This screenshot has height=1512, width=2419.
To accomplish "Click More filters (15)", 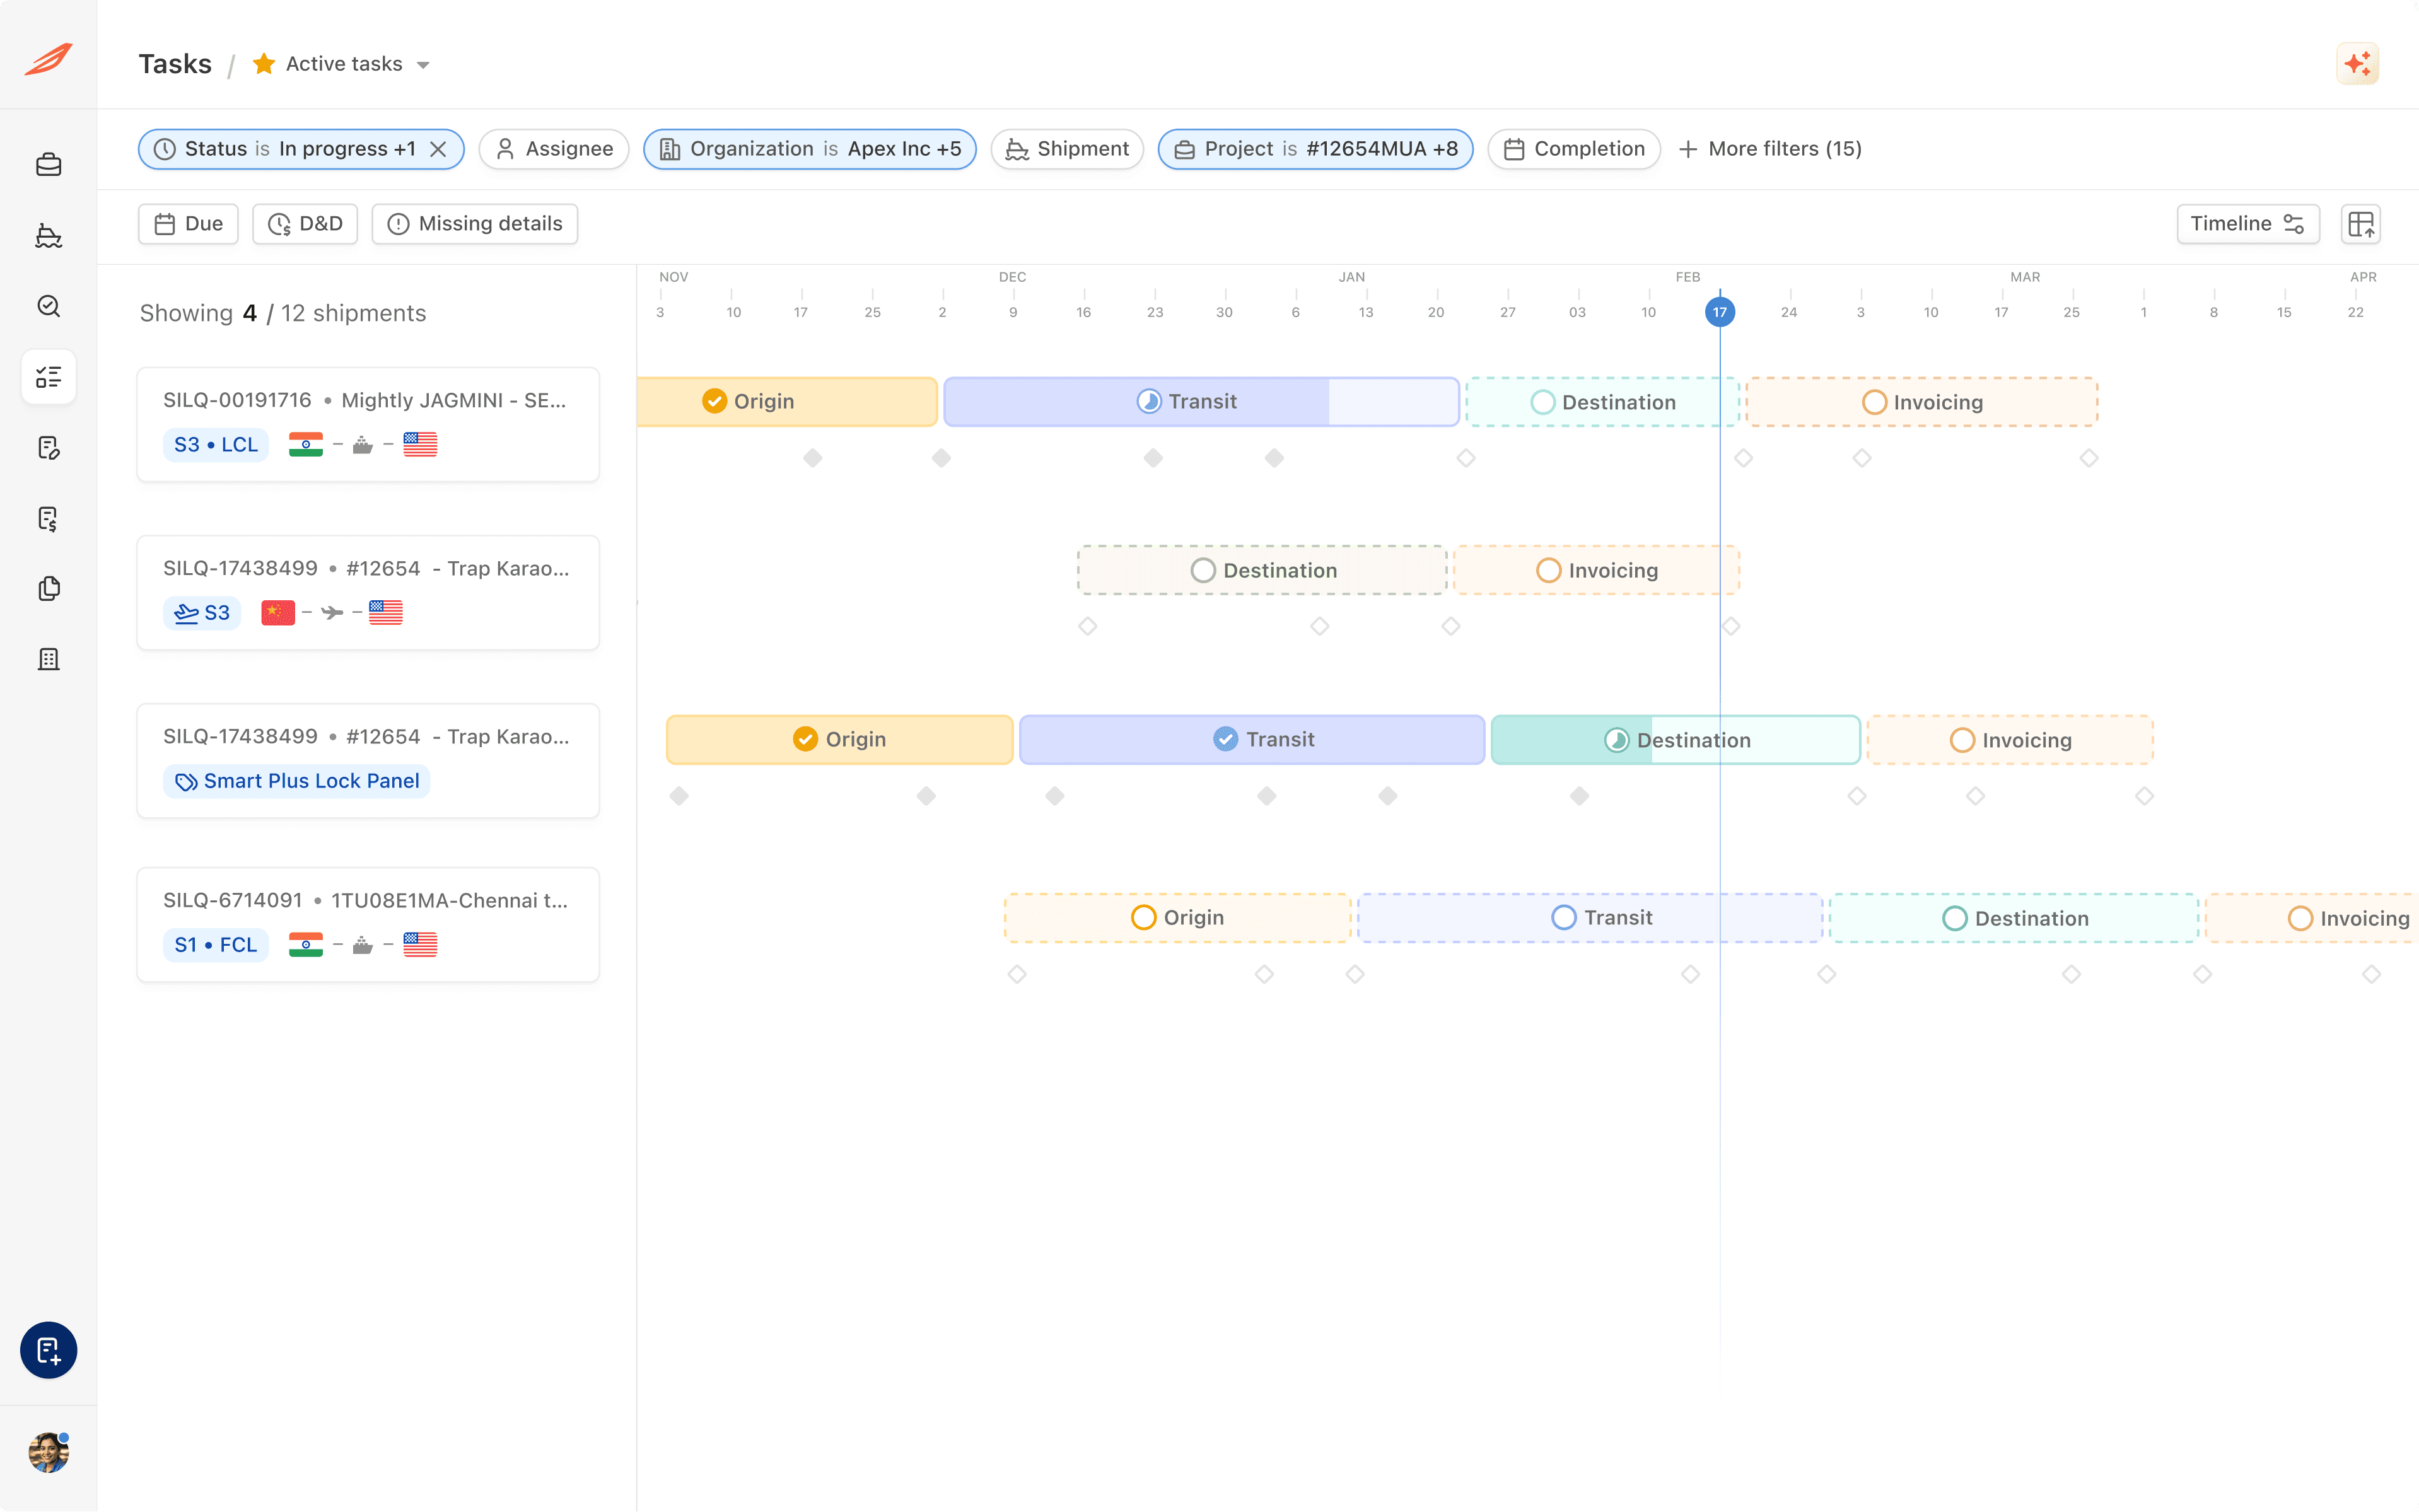I will click(x=1770, y=149).
